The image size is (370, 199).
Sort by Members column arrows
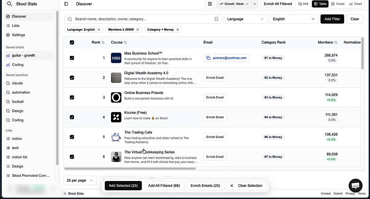pos(335,42)
